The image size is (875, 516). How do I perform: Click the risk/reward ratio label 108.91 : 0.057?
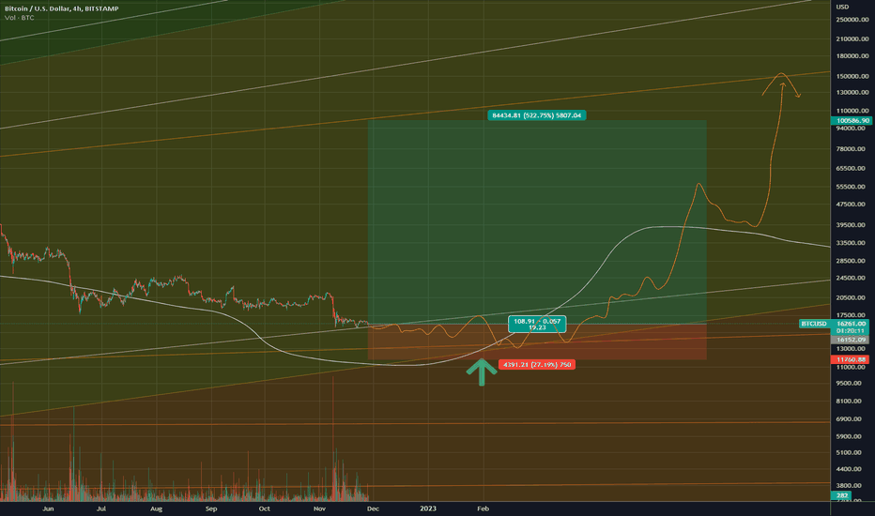coord(537,324)
